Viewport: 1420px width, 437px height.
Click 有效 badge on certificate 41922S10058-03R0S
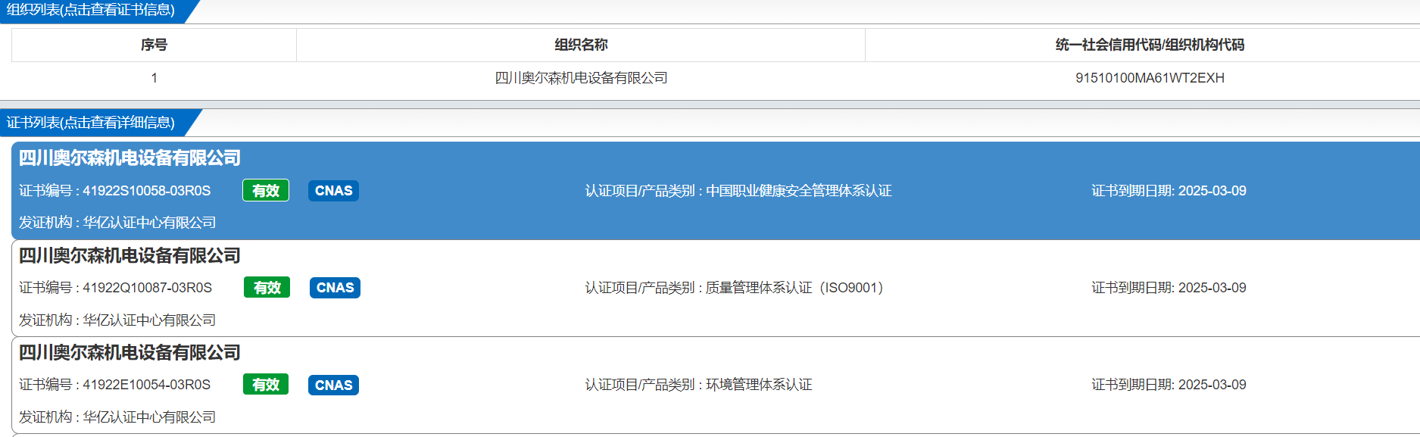tap(266, 191)
